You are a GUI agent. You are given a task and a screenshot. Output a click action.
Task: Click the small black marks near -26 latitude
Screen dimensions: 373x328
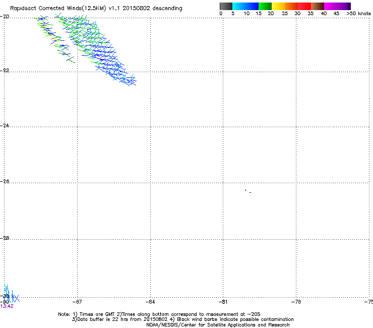pos(248,191)
